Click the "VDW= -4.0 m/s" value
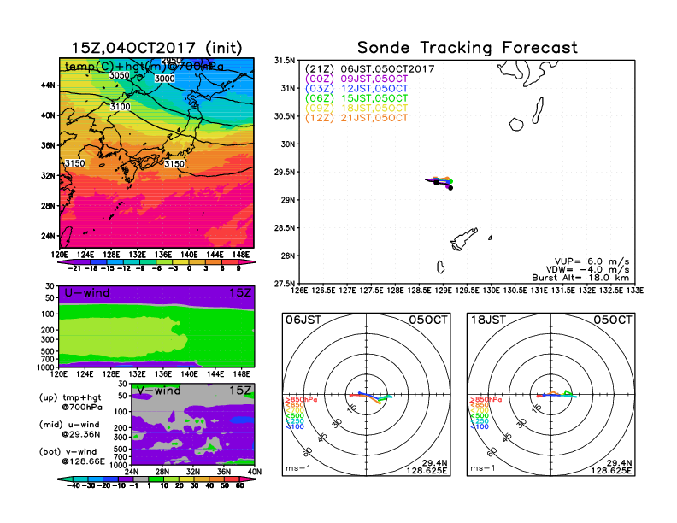The width and height of the screenshot is (677, 523). (x=589, y=270)
